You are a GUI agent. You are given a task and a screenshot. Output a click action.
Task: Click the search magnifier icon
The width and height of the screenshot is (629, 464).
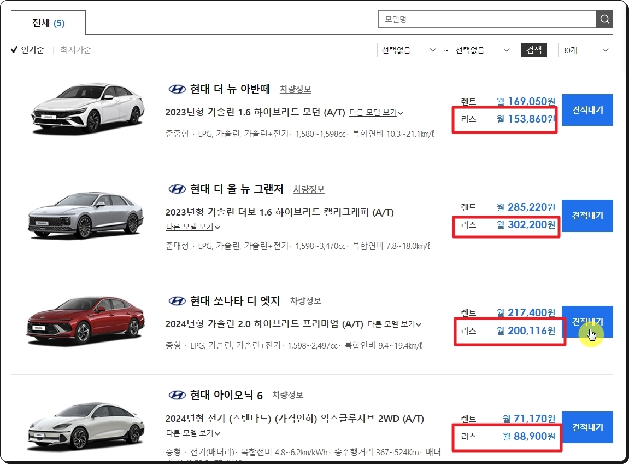pos(604,19)
